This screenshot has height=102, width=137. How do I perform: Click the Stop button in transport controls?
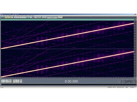2,81
